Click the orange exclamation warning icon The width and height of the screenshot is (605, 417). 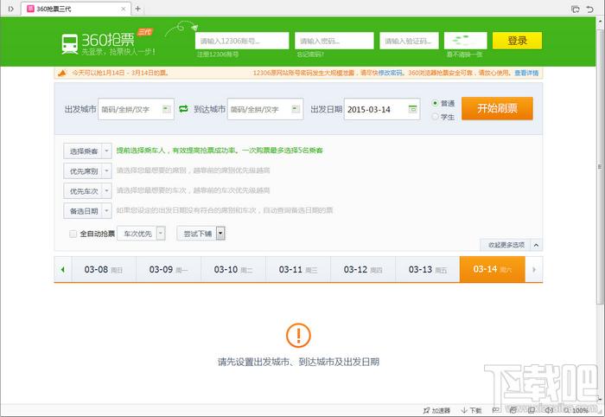pyautogui.click(x=298, y=335)
